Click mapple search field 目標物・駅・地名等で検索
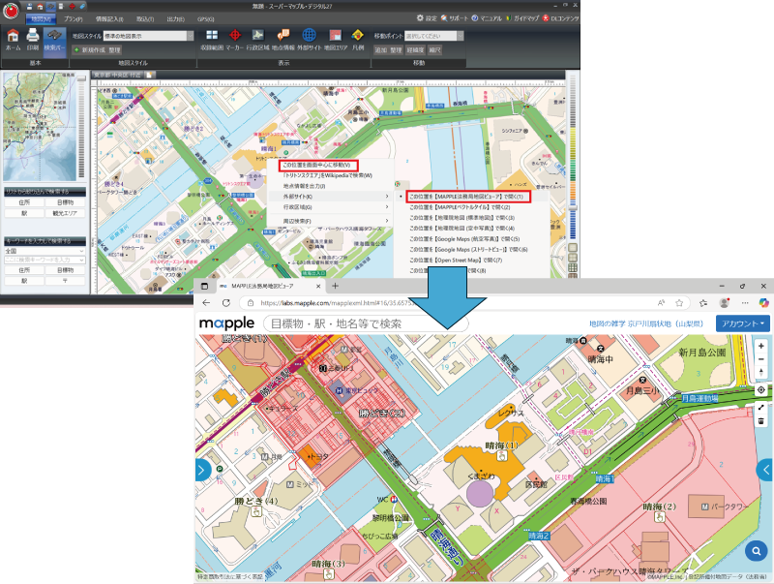 pos(366,323)
